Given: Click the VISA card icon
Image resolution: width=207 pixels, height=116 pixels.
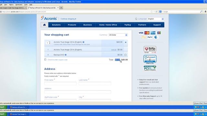Looking at the screenshot, I should point(141,33).
